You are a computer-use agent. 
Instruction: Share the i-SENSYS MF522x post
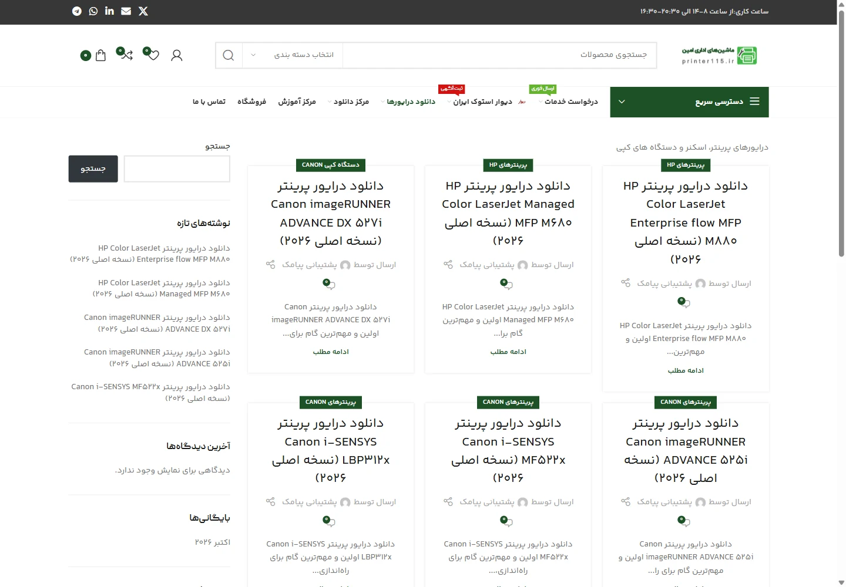click(x=448, y=502)
